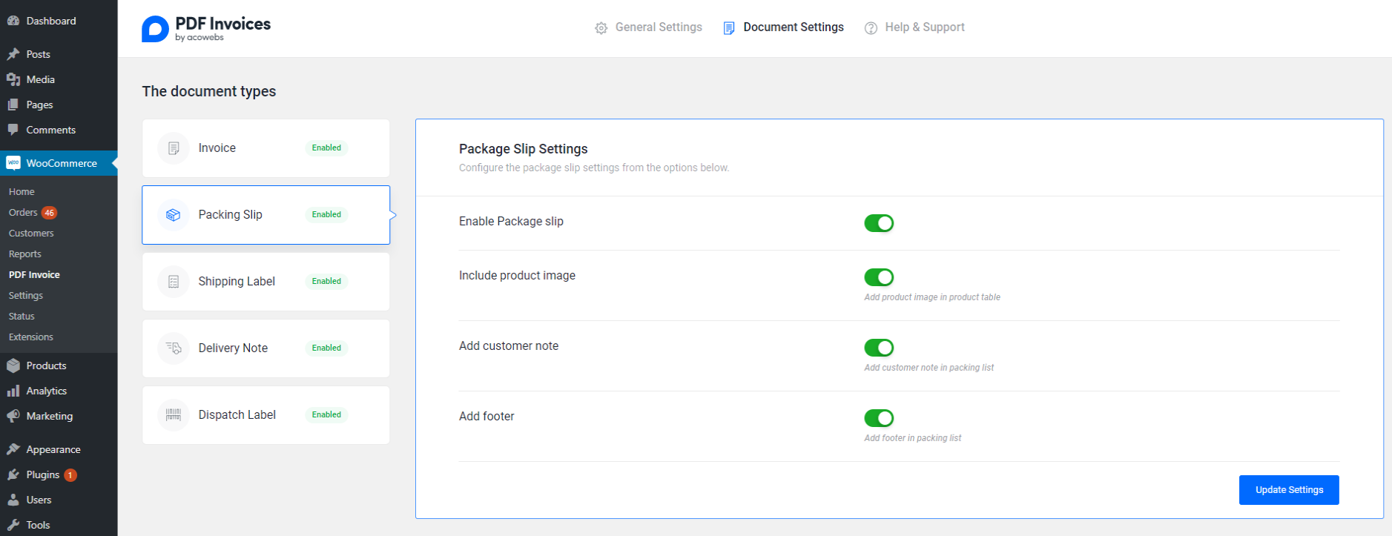The image size is (1392, 536).
Task: Click the Appearance brush icon
Action: click(x=13, y=449)
